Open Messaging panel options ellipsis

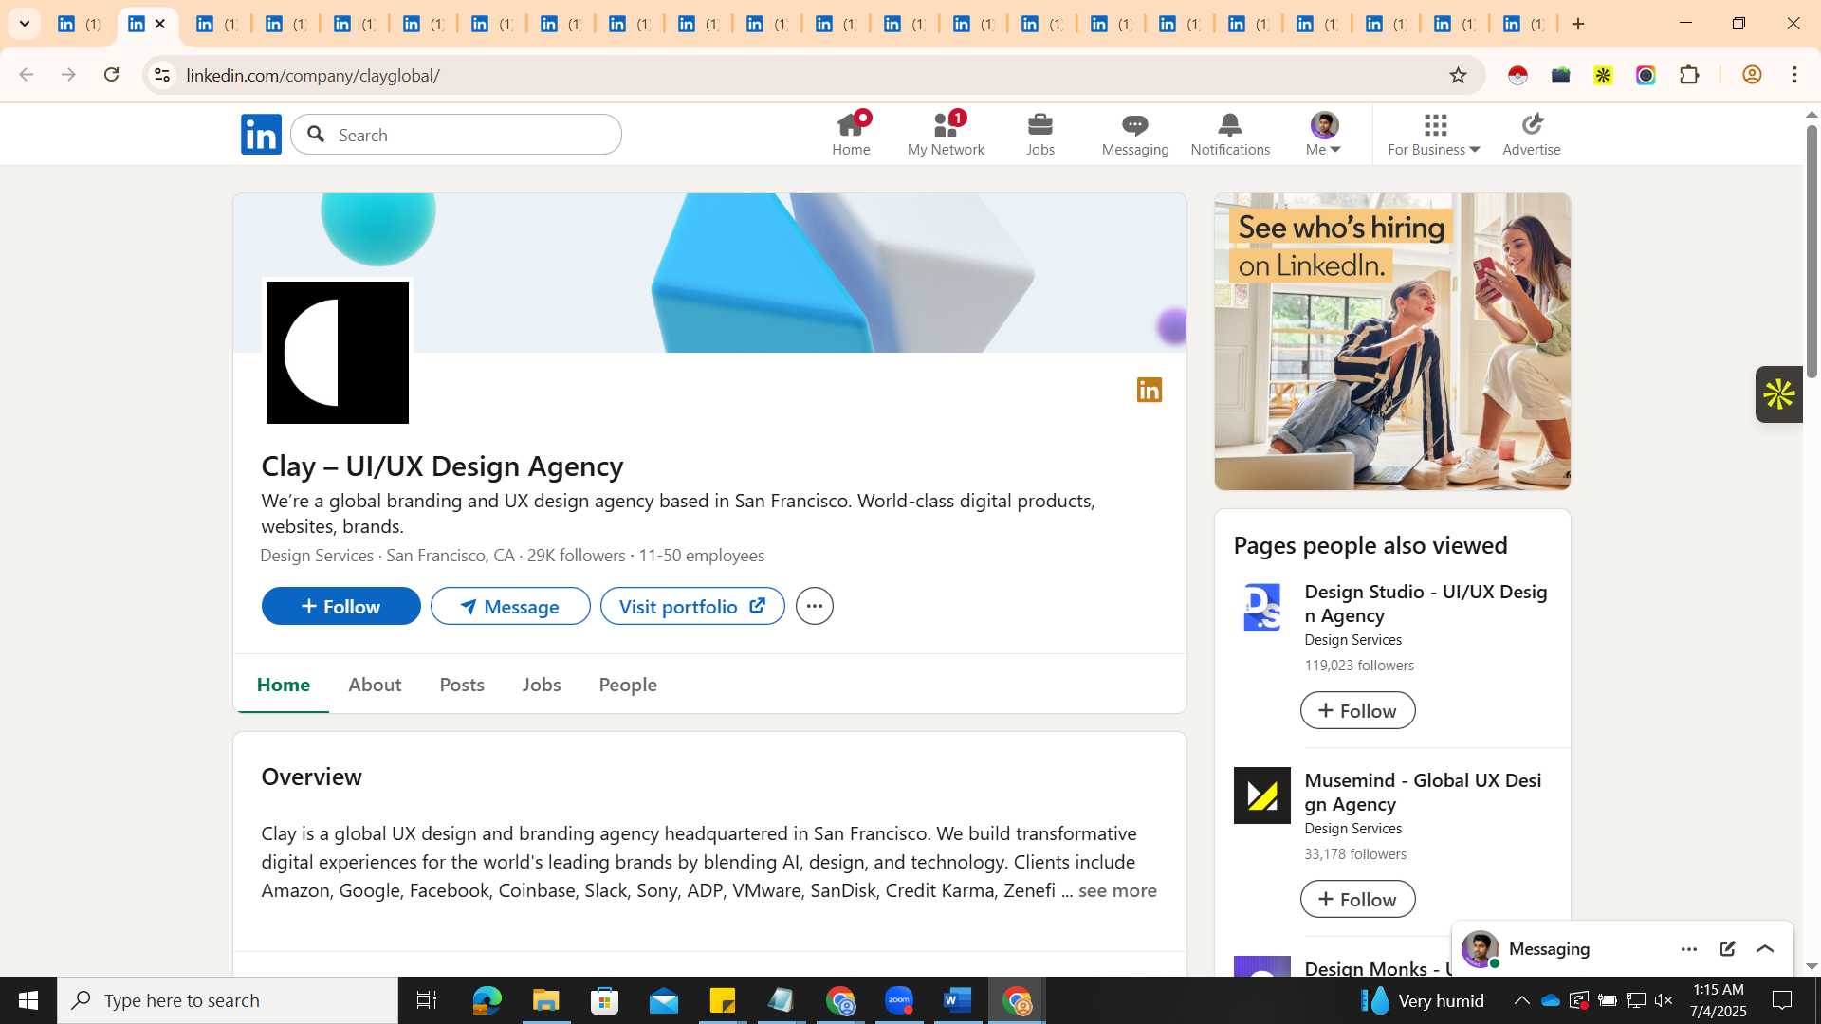tap(1689, 949)
